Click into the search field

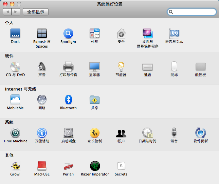(x=192, y=12)
